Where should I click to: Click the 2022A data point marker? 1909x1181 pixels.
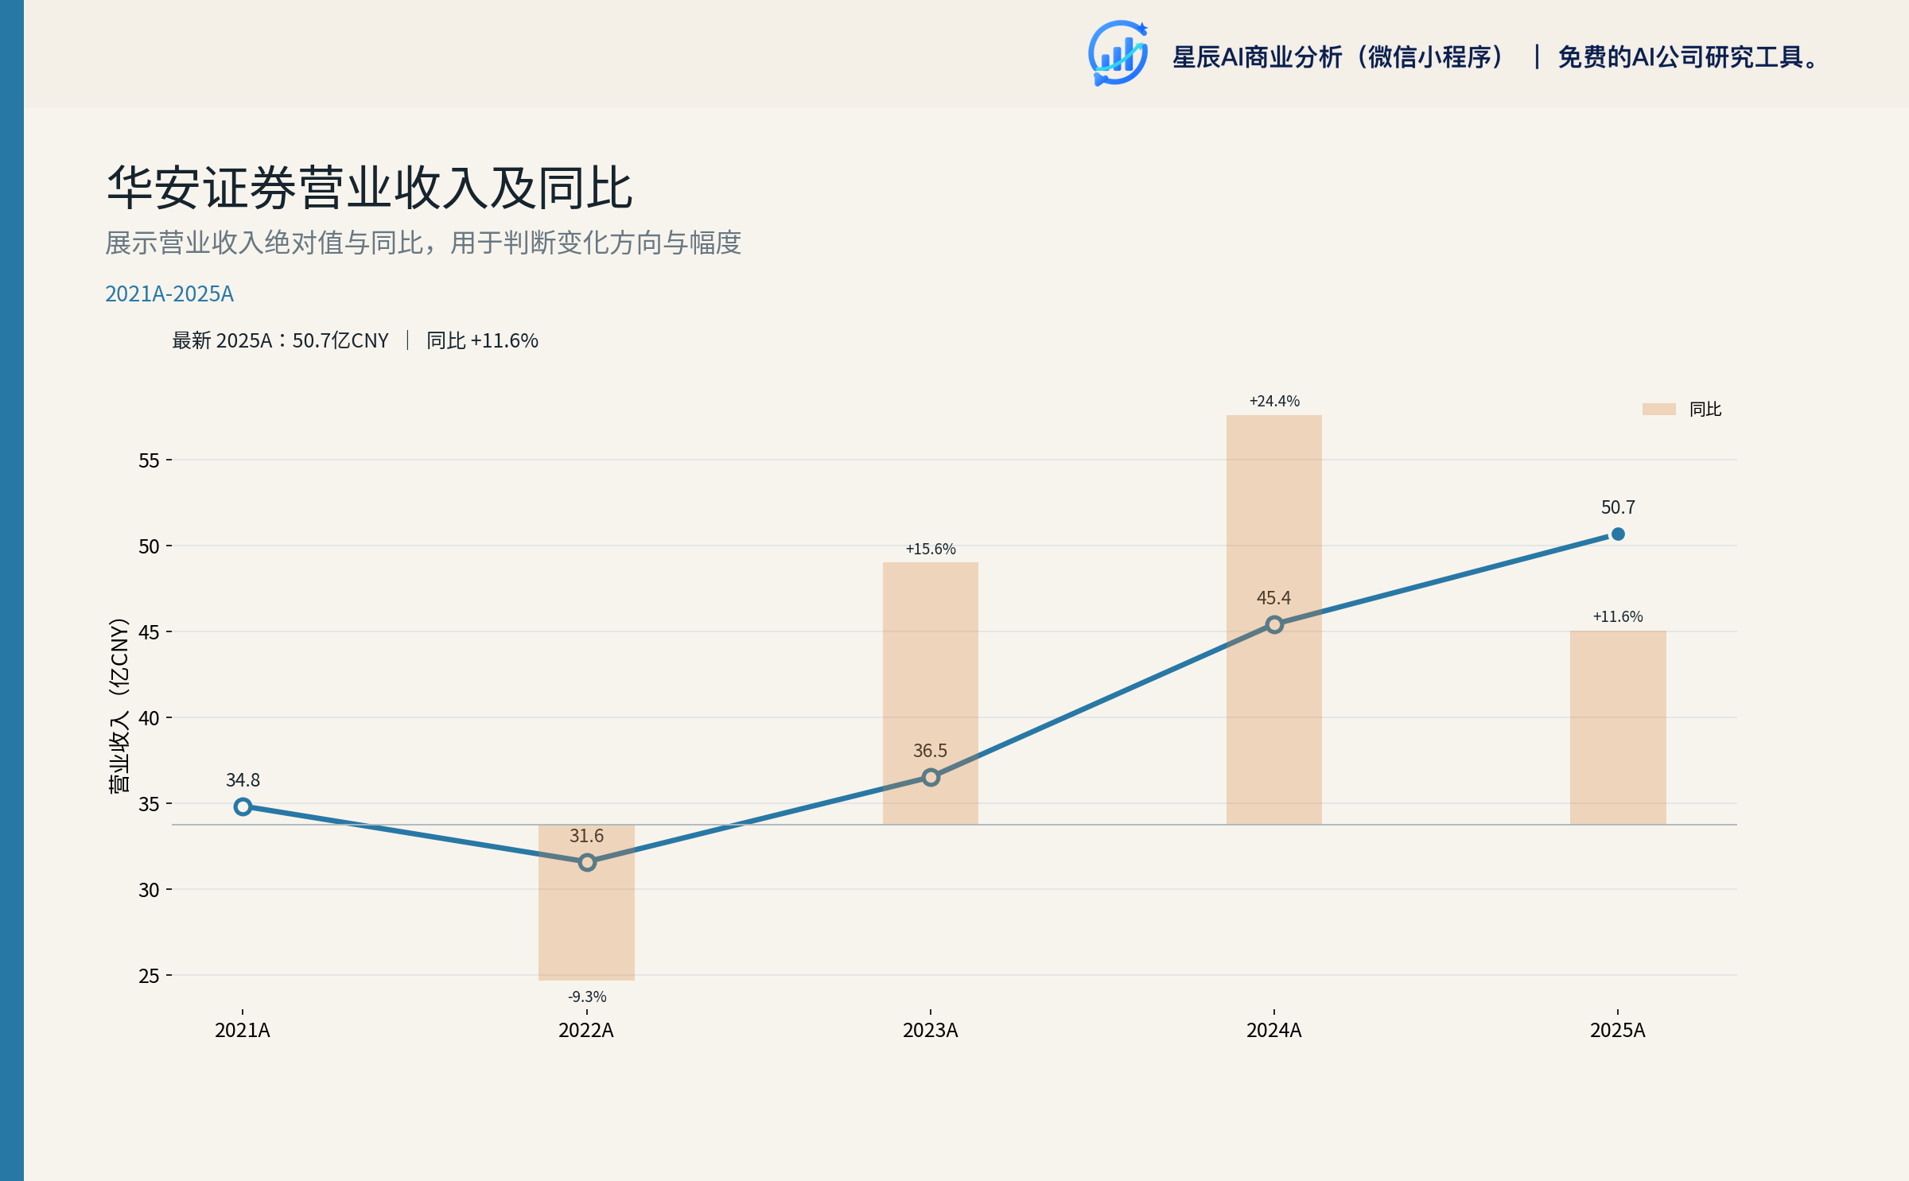[x=587, y=862]
